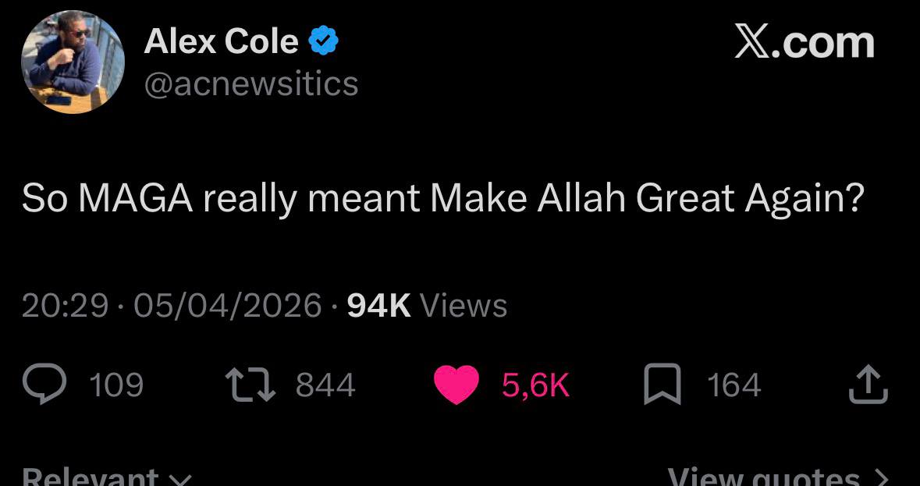The height and width of the screenshot is (486, 920).
Task: Unlike the post via the pink heart
Action: tap(456, 385)
